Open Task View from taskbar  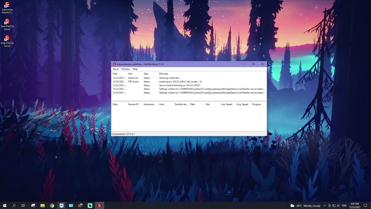(x=23, y=206)
